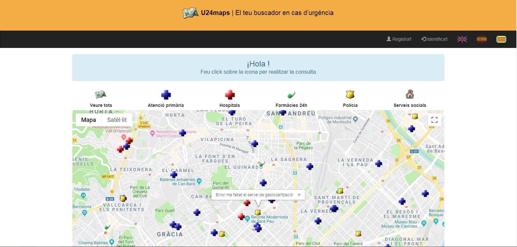Click the Parc Güell place label

click(x=165, y=211)
